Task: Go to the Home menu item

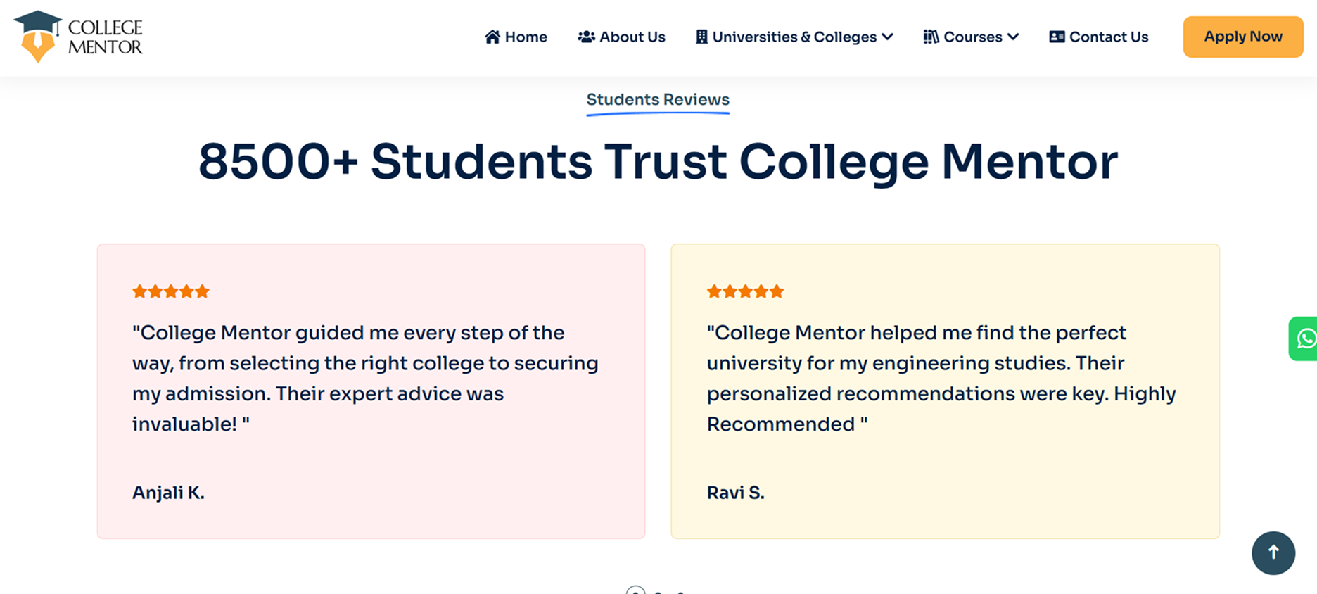Action: click(x=526, y=37)
